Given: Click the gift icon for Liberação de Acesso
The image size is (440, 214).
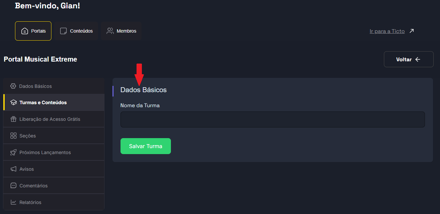Looking at the screenshot, I should (x=13, y=119).
